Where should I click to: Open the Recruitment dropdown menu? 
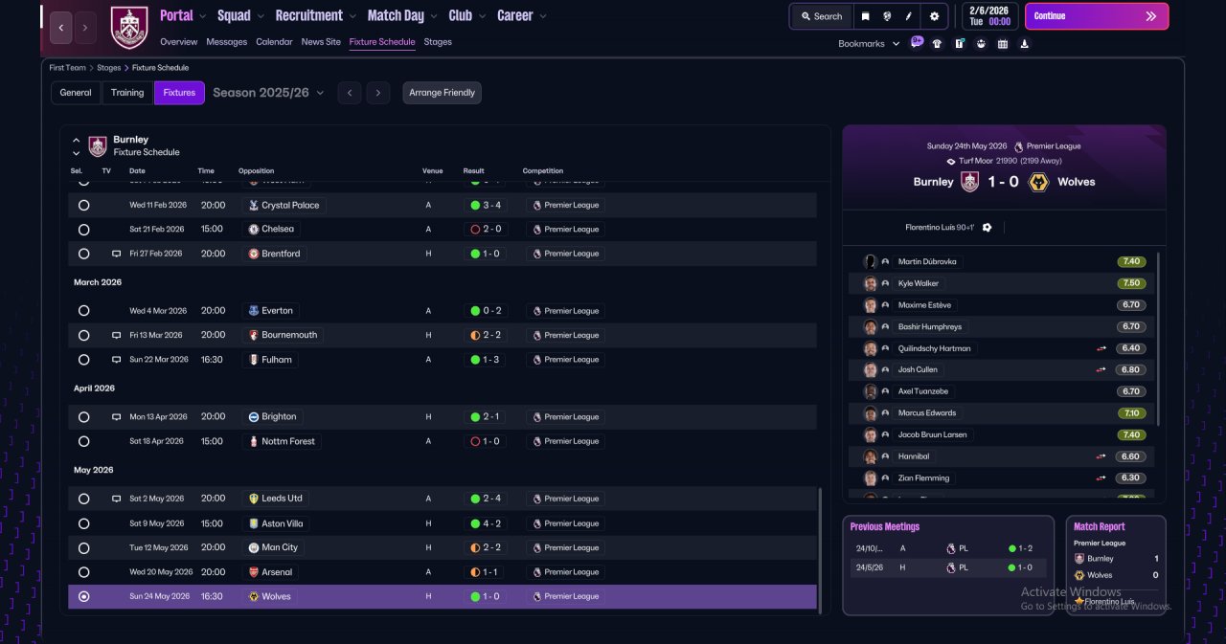(315, 15)
